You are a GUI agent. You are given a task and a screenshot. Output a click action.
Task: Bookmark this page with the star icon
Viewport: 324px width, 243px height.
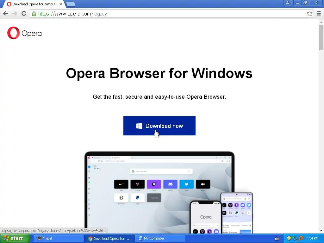click(309, 14)
